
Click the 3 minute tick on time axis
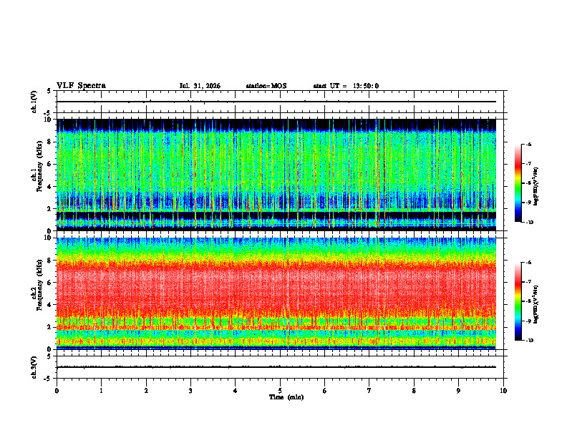point(190,391)
